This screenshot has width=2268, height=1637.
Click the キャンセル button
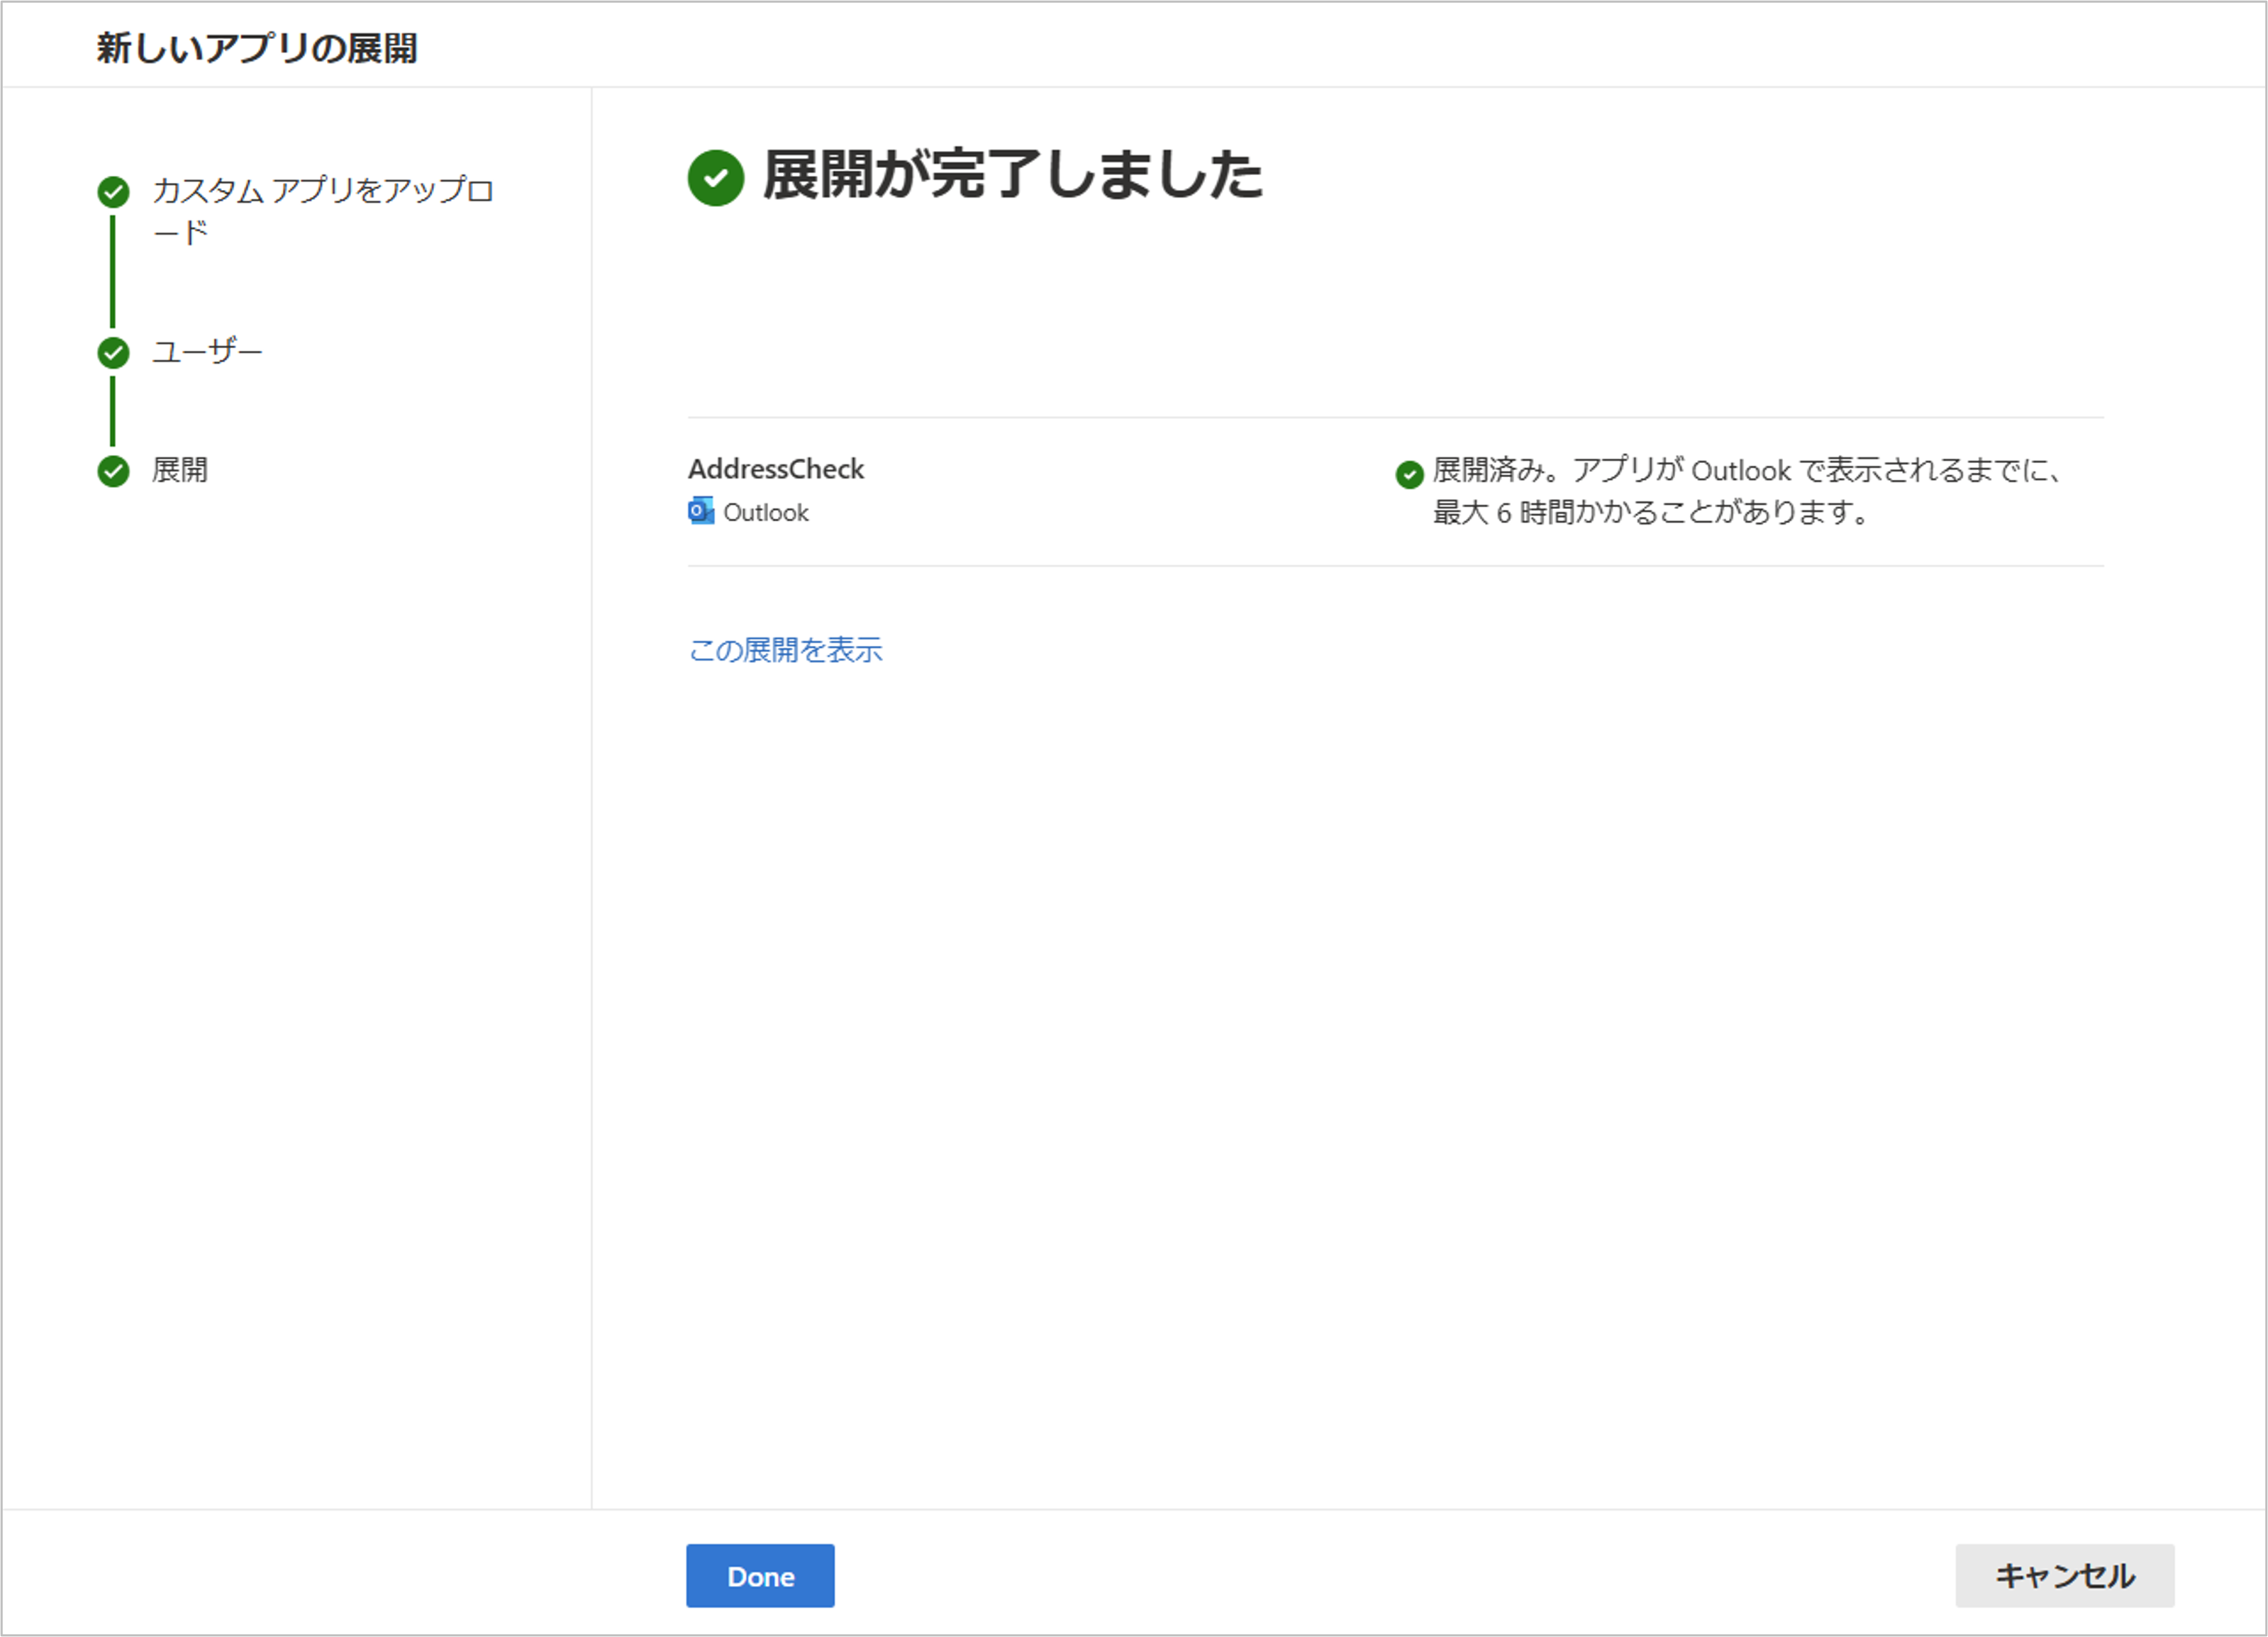tap(2065, 1575)
